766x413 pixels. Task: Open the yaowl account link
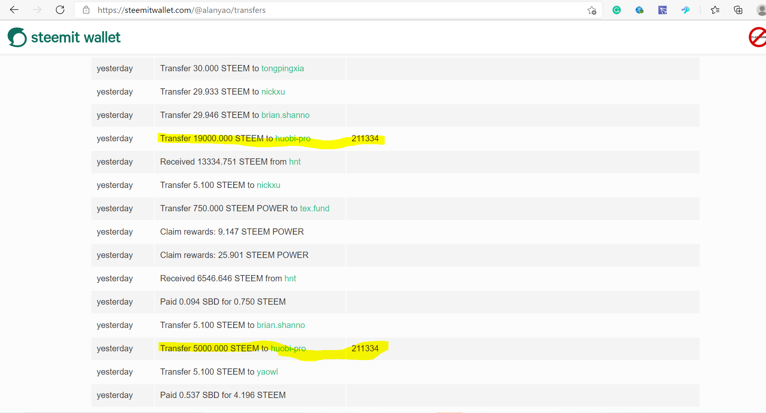point(267,372)
